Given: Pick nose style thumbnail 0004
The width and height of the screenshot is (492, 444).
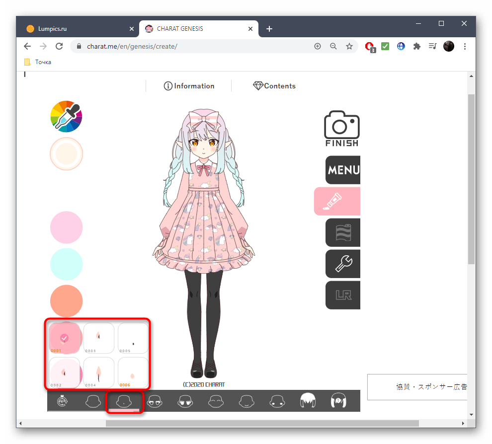Looking at the screenshot, I should coord(98,372).
